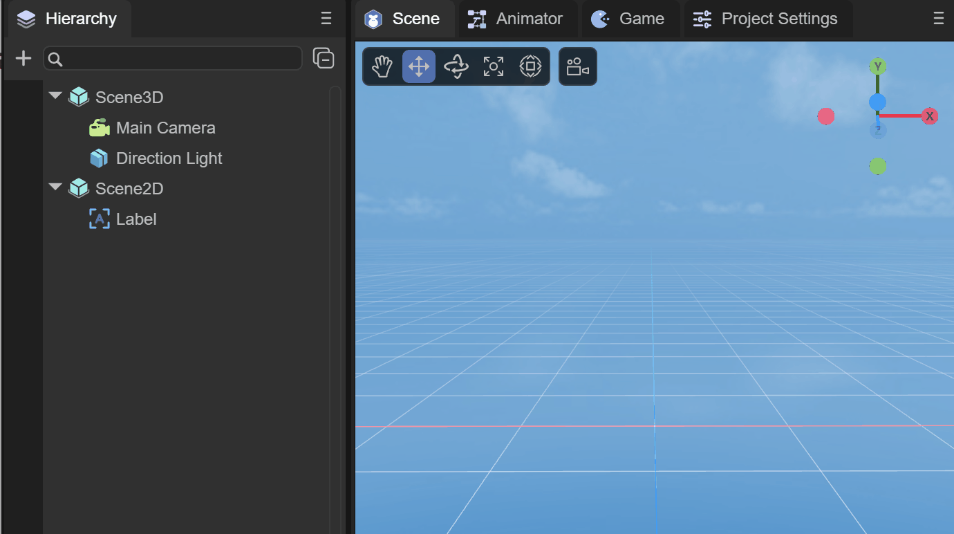Screen dimensions: 954x534
Task: Click the add node plus button
Action: pyautogui.click(x=24, y=59)
